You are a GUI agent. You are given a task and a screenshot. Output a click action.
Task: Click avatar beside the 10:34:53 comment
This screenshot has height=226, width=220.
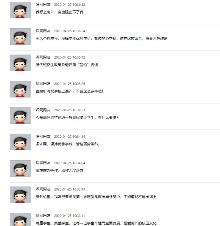point(20,115)
